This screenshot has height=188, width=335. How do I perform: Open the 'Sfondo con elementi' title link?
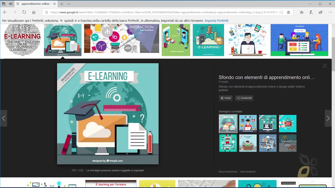point(266,77)
